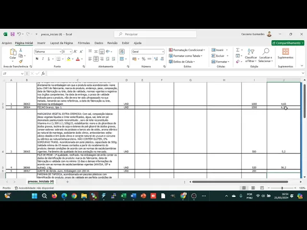307x230 pixels.
Task: Increase indent
Action: click(x=113, y=59)
